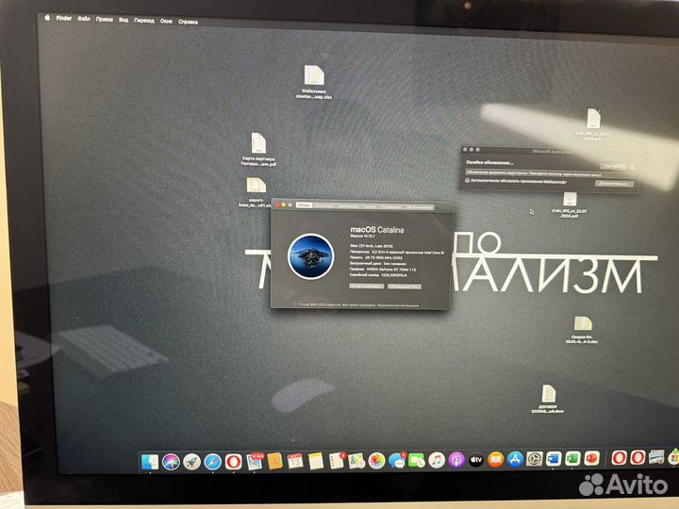Image resolution: width=679 pixels, height=509 pixels.
Task: Open Microsoft Word in dock
Action: (x=554, y=458)
